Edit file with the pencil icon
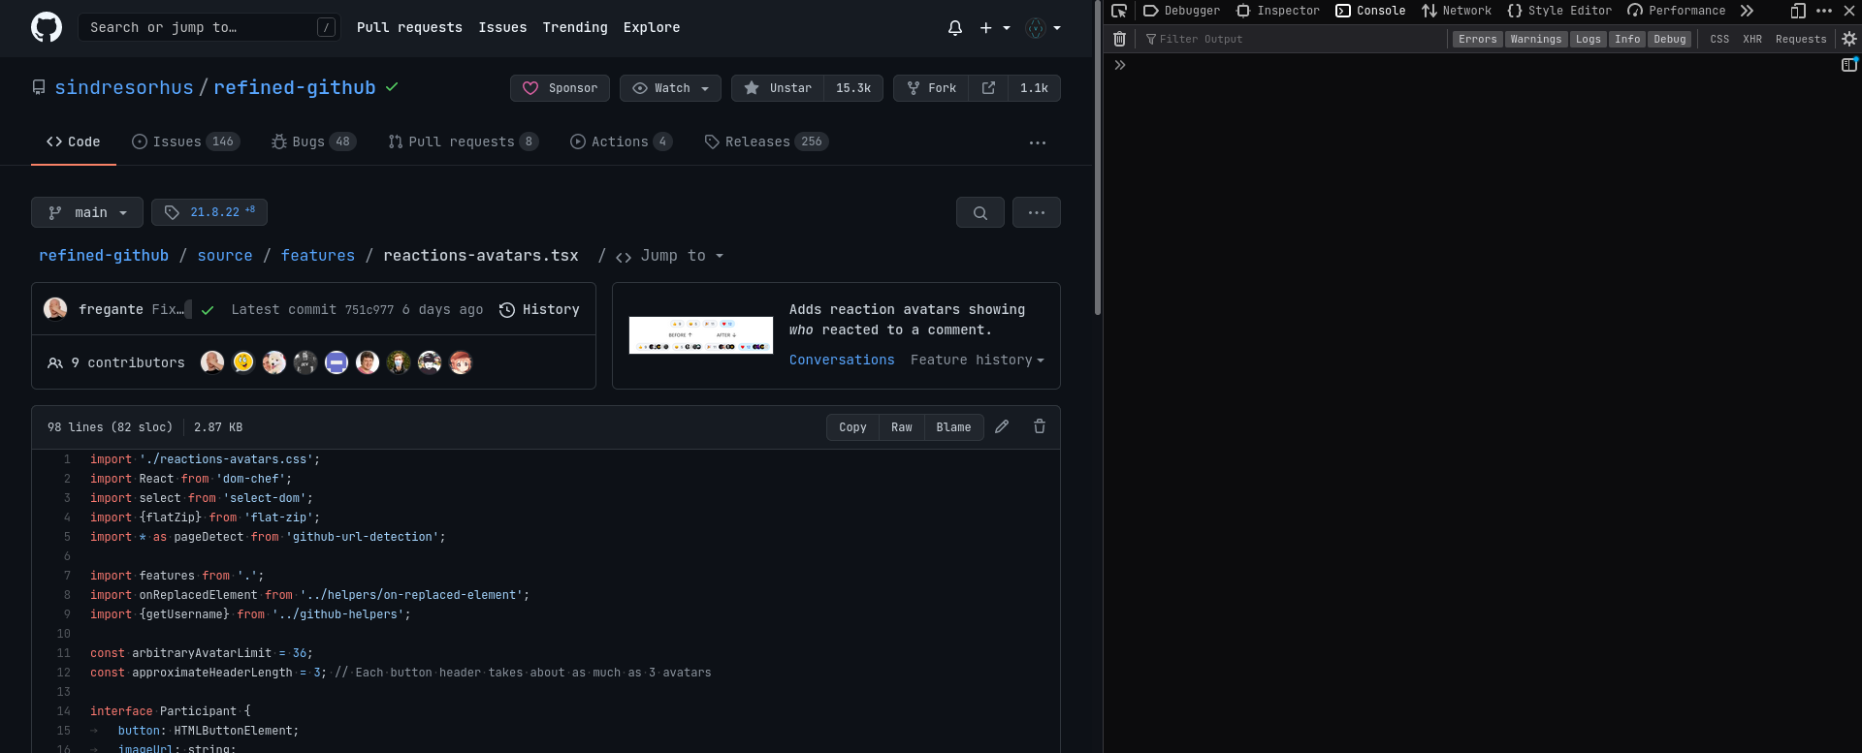Viewport: 1862px width, 753px height. coord(1002,426)
